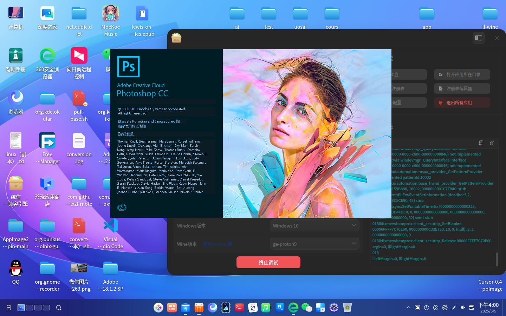
Task: Click the red 退出所有应用 button
Action: click(462, 103)
